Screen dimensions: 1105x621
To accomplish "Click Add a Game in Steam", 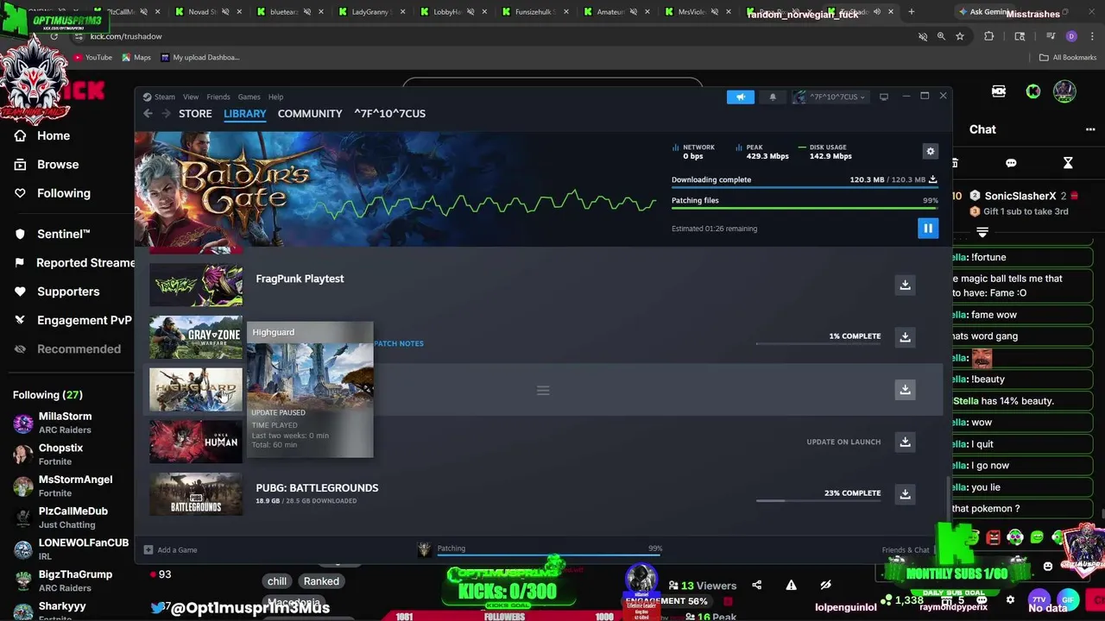I will 171,549.
